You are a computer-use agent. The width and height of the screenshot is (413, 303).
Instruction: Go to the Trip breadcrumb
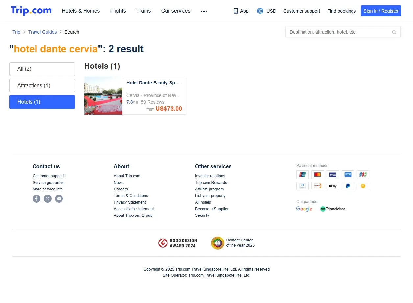tap(16, 32)
